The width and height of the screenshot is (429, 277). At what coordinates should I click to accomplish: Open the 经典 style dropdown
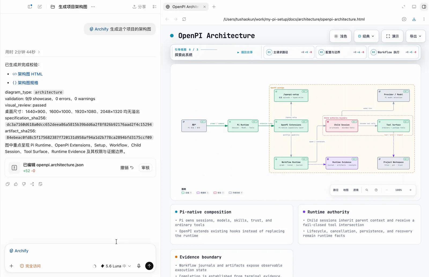pyautogui.click(x=366, y=36)
